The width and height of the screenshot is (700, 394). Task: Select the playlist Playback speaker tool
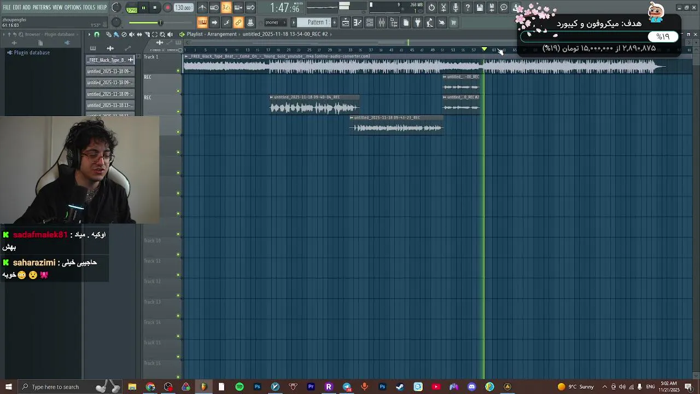[170, 34]
